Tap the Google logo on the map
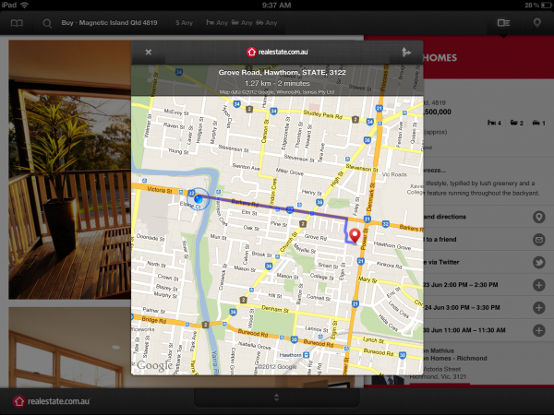 [154, 366]
